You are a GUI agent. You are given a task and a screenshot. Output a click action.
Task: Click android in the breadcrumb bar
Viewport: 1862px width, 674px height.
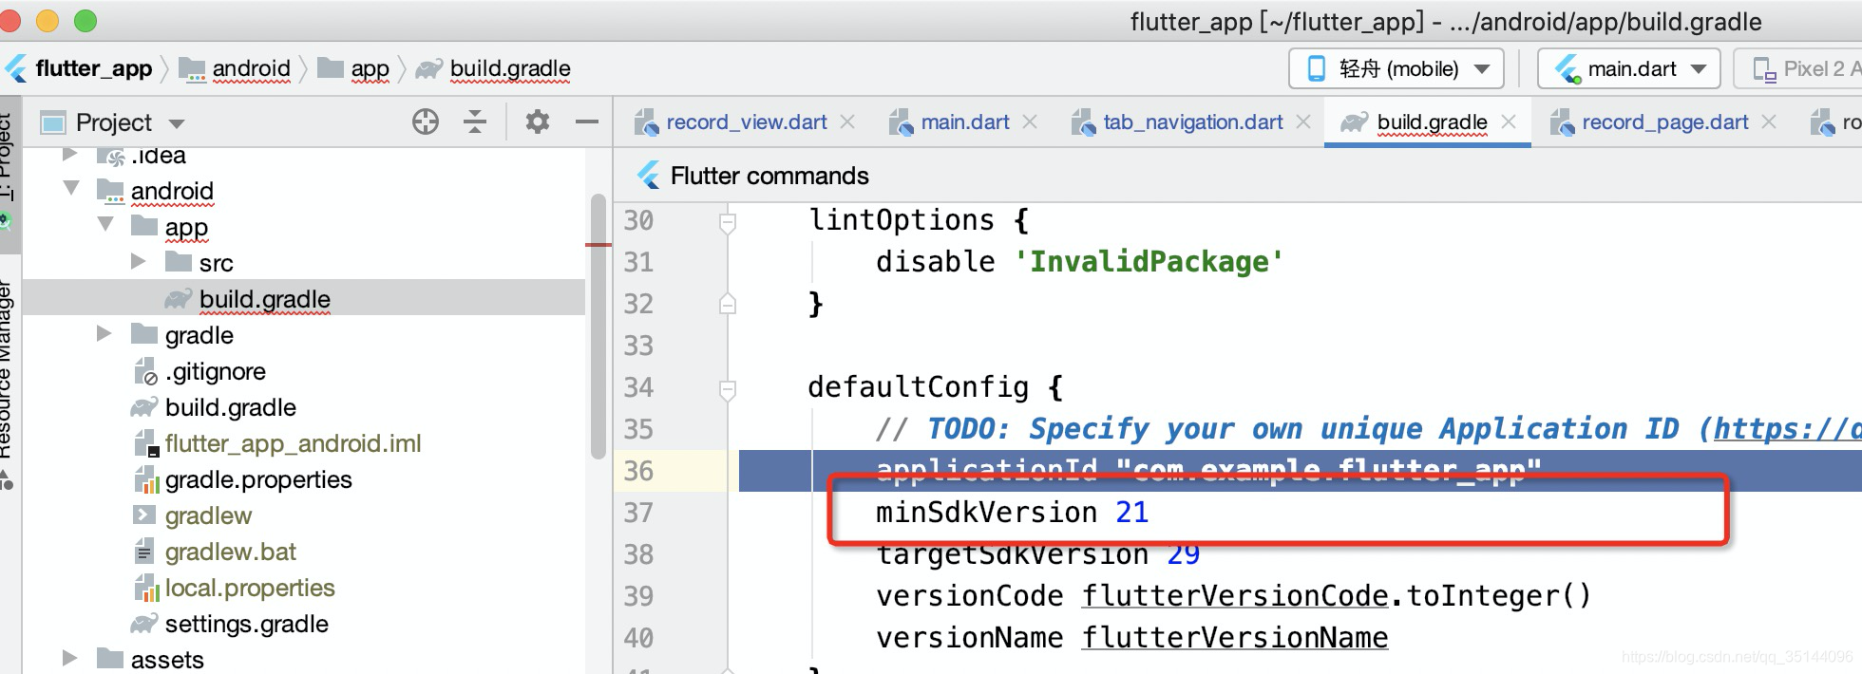coord(251,68)
